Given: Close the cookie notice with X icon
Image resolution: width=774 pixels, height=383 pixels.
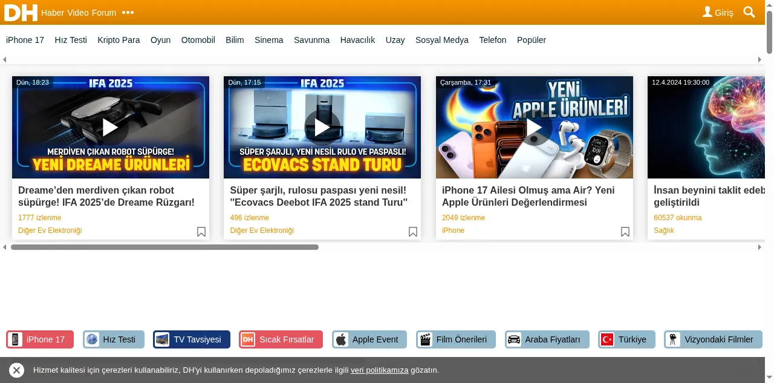Looking at the screenshot, I should (16, 370).
